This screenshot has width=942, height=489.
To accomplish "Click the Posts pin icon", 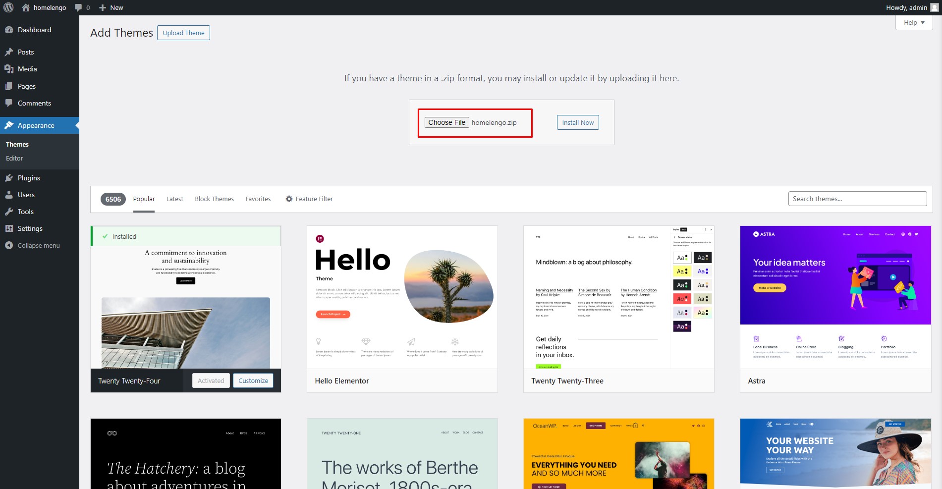I will pos(9,52).
